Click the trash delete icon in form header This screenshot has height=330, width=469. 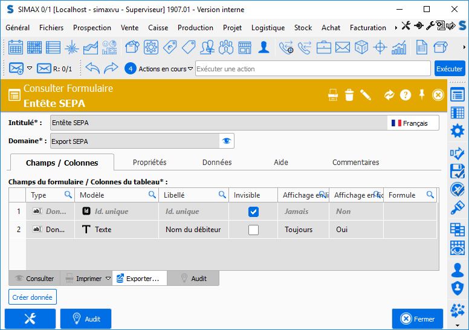click(349, 95)
